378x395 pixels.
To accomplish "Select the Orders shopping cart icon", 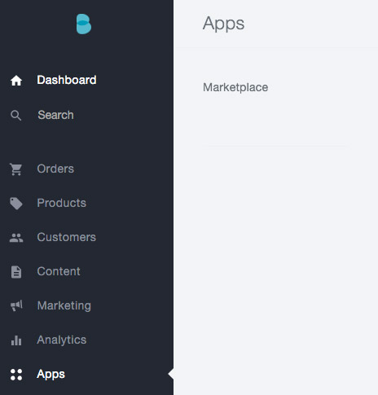I will point(16,169).
